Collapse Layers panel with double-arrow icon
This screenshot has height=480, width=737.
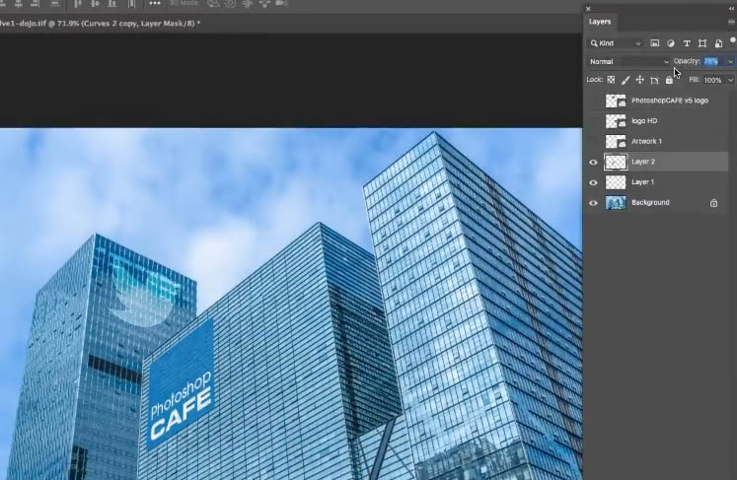pos(731,9)
